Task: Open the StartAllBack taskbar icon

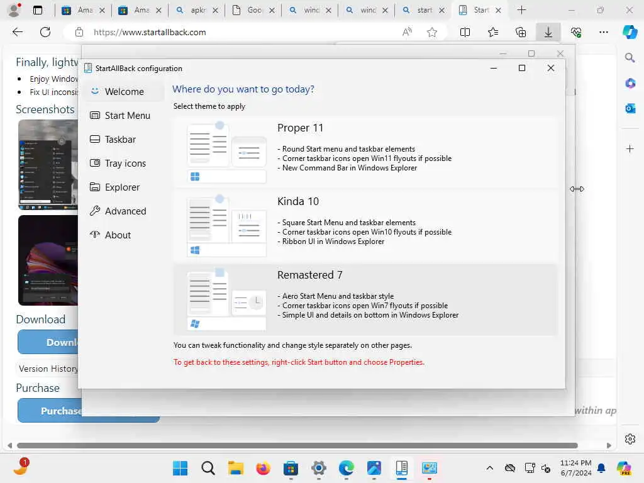Action: (402, 468)
